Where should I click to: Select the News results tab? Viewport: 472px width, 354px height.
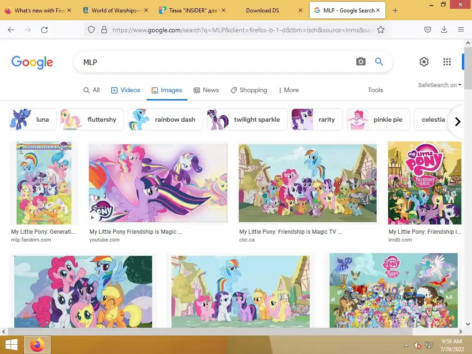[206, 90]
